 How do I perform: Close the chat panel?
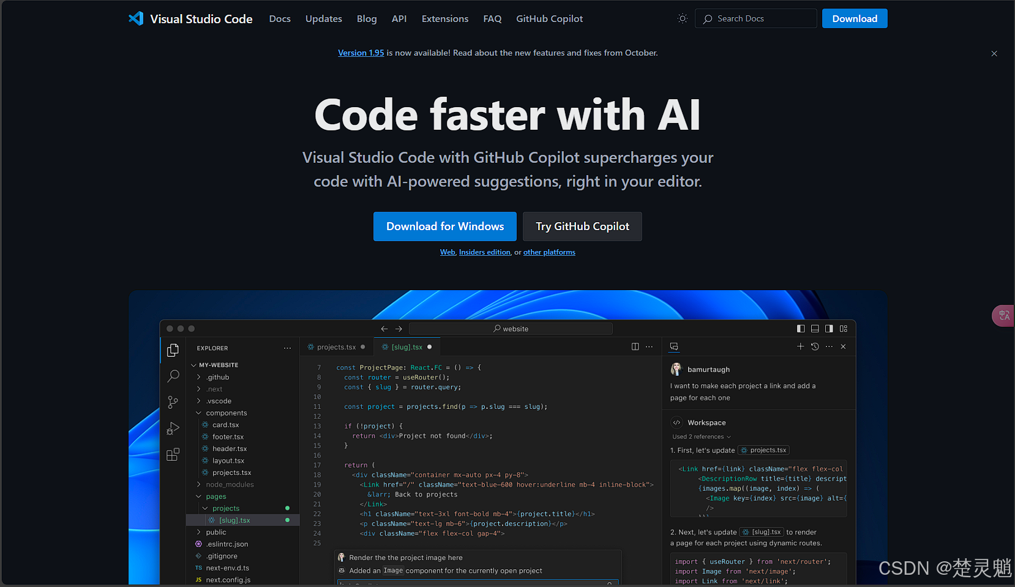pyautogui.click(x=844, y=346)
